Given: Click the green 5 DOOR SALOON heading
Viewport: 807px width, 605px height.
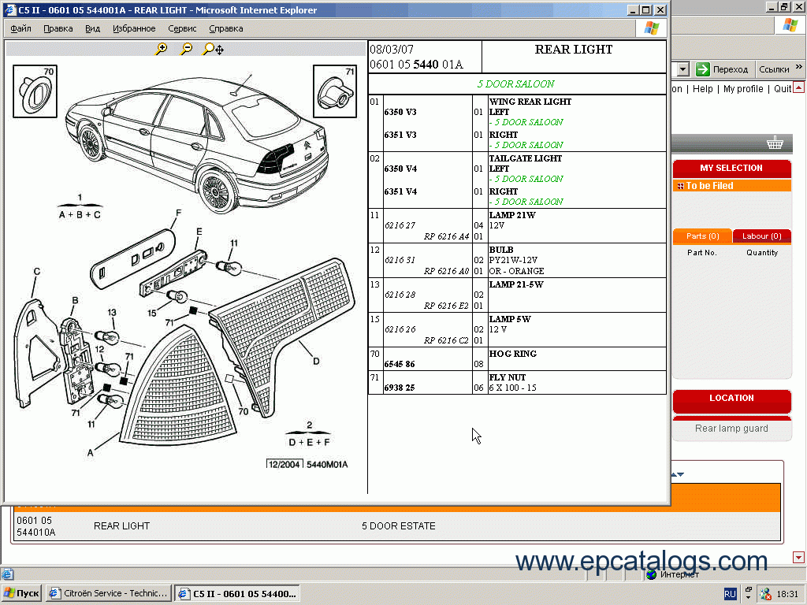Looking at the screenshot, I should pos(515,84).
